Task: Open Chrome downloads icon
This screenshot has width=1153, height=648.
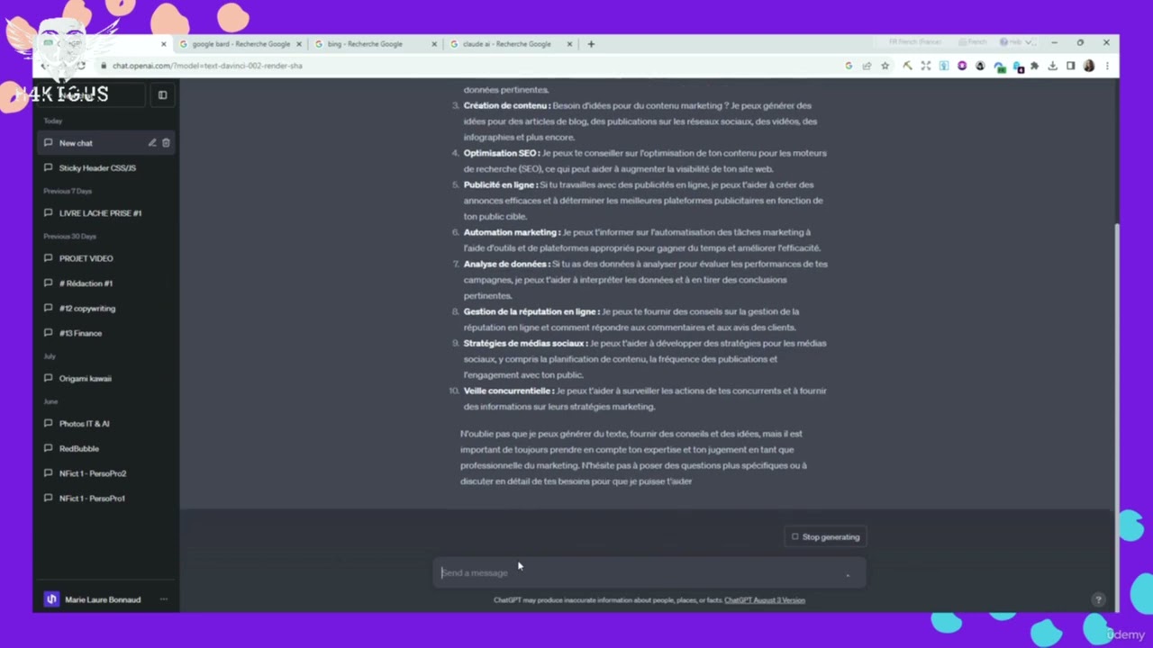Action: [x=1052, y=66]
